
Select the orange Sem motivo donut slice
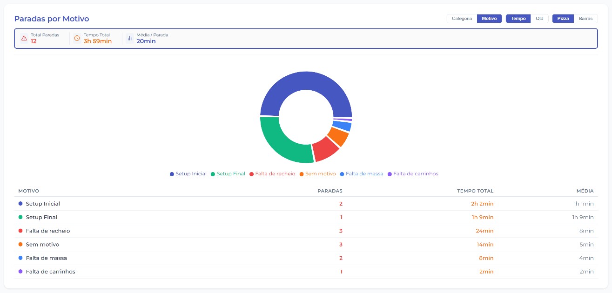coord(338,136)
